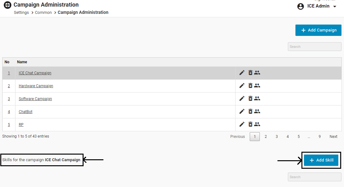
Task: Open user assignment for Software Campaign
Action: pos(257,99)
